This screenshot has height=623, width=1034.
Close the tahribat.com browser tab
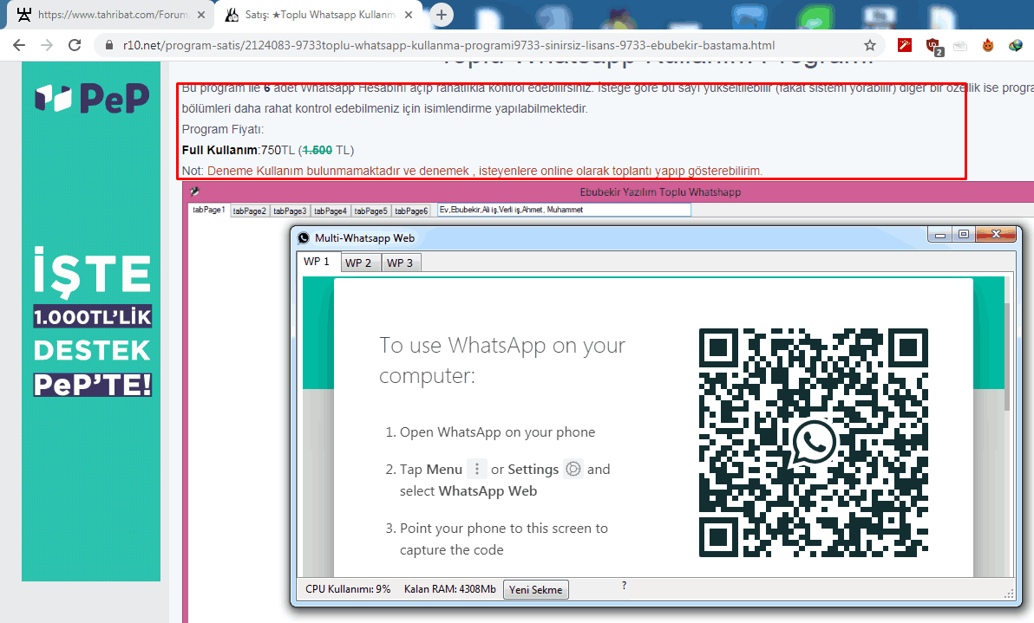point(201,15)
